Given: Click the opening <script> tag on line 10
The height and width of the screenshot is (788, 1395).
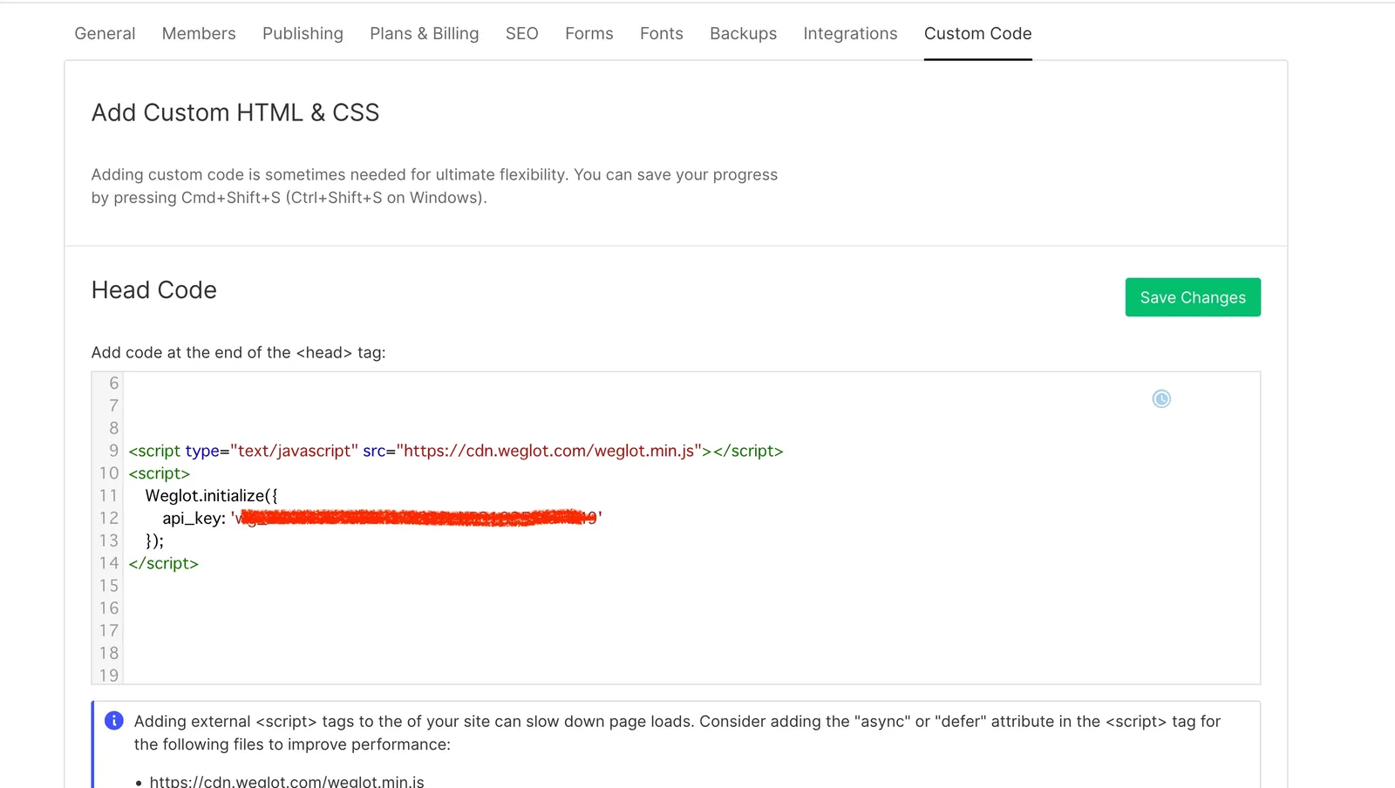Looking at the screenshot, I should pos(159,473).
